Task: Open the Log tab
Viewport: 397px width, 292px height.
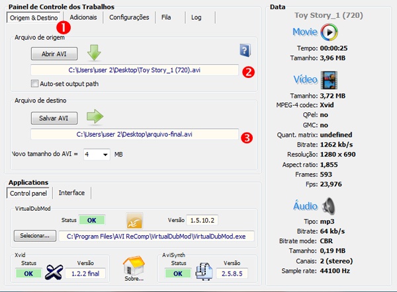Action: coord(197,17)
